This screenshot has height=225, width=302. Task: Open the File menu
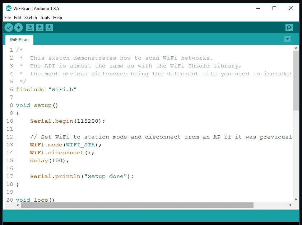point(8,18)
